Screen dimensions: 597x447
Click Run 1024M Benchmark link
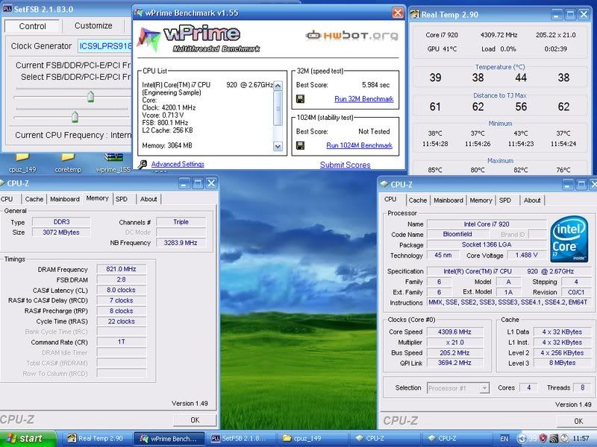pos(359,145)
